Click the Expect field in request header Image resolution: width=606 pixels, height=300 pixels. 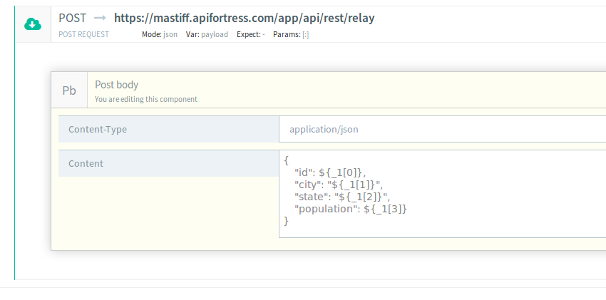[x=250, y=34]
